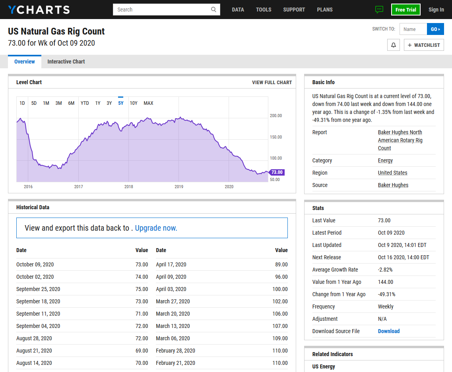The height and width of the screenshot is (372, 452).
Task: Click the Average Growth Rate value -2.82%
Action: coord(385,270)
